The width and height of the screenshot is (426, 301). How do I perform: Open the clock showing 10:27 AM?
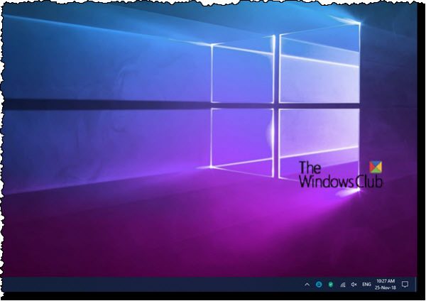coord(386,281)
